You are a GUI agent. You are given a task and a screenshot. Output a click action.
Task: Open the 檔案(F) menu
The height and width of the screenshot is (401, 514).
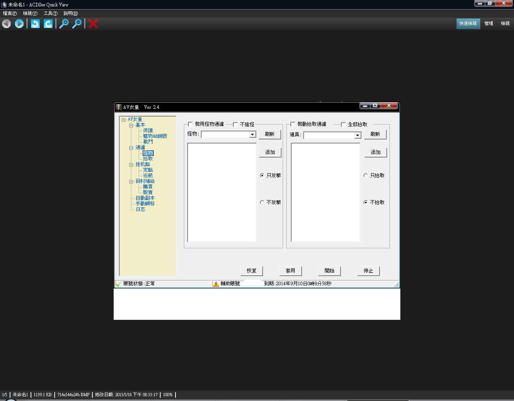[x=10, y=13]
